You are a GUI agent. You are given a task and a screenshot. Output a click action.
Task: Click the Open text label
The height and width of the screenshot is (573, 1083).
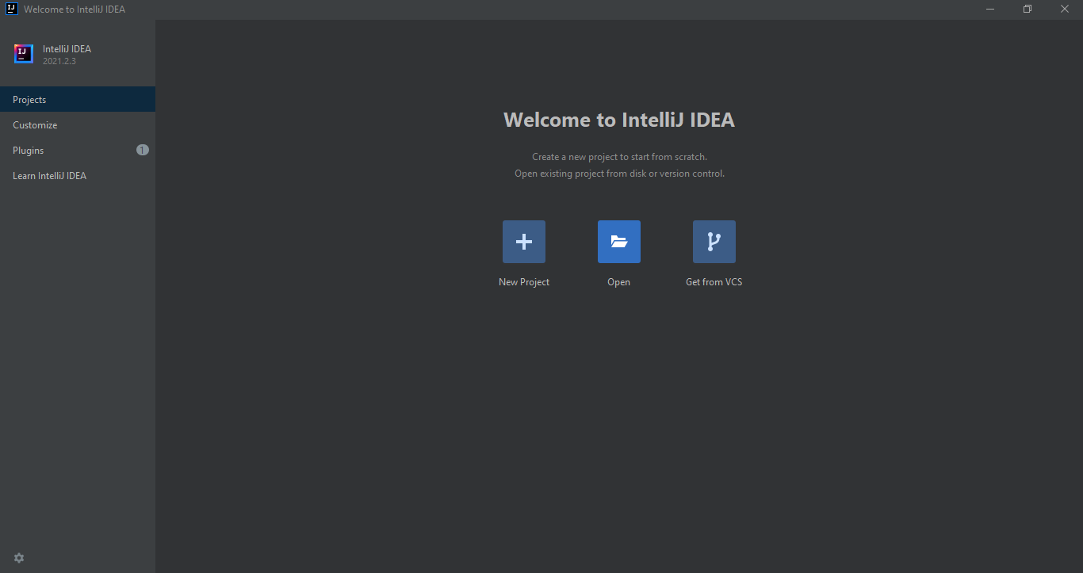[x=618, y=282]
